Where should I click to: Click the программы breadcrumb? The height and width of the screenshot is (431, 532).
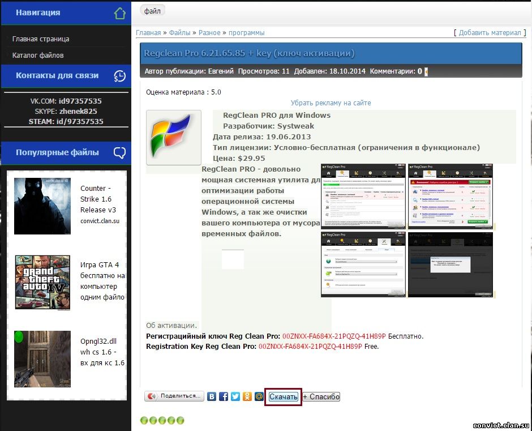click(x=246, y=33)
